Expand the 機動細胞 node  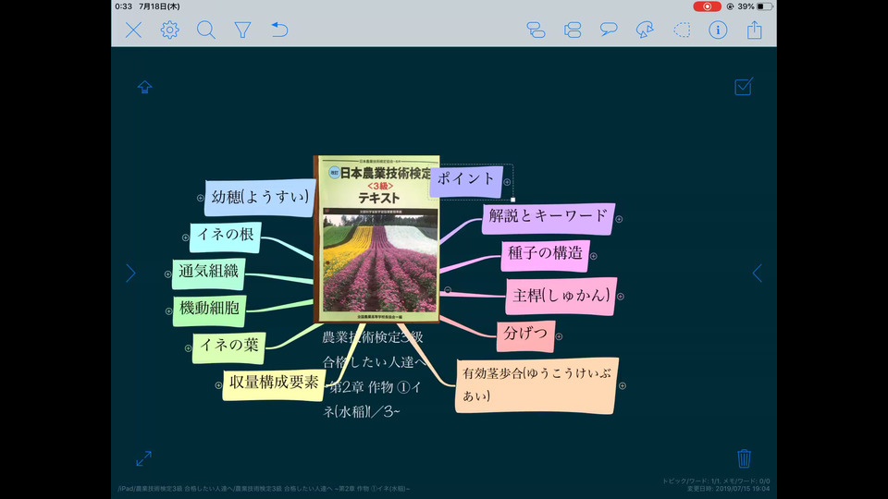[x=168, y=310]
